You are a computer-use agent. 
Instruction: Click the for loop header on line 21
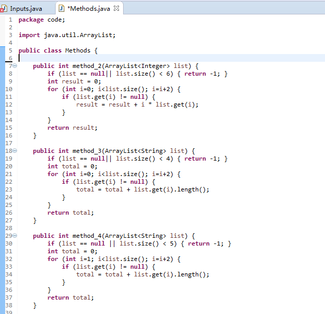pyautogui.click(x=114, y=174)
